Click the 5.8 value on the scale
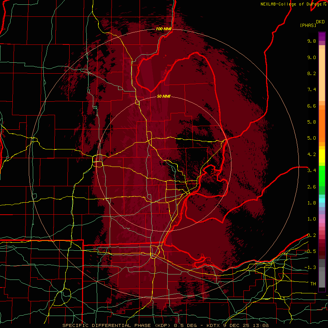Image resolution: width=328 pixels, height=328 pixels. pyautogui.click(x=312, y=122)
